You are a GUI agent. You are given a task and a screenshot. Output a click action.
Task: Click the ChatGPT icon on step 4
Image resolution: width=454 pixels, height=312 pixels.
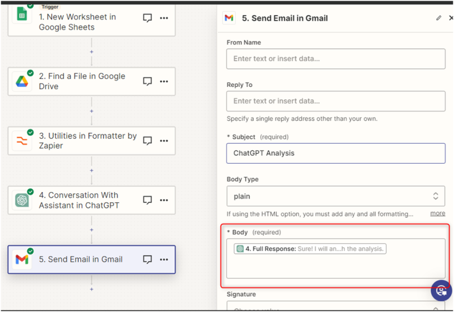click(22, 200)
